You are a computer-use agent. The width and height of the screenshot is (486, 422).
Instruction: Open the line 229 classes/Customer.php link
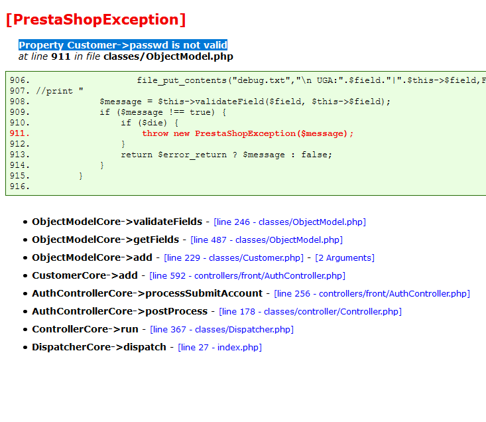(233, 258)
